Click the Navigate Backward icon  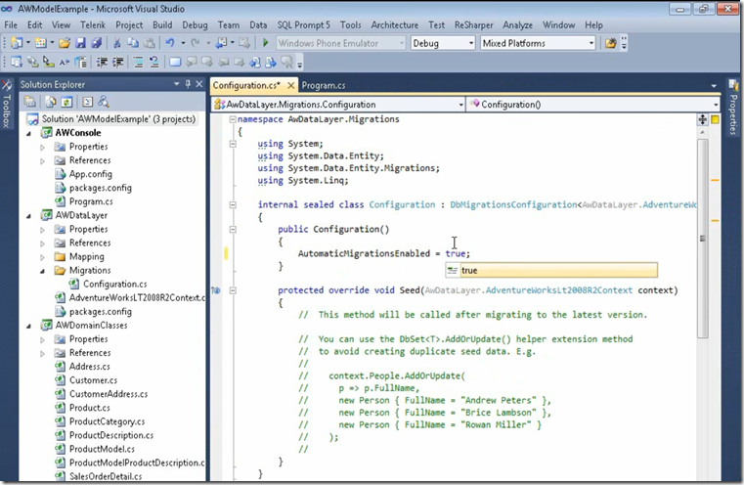(x=221, y=43)
